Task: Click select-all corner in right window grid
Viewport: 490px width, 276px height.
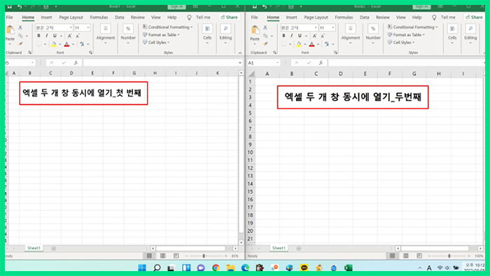Action: tap(251, 74)
